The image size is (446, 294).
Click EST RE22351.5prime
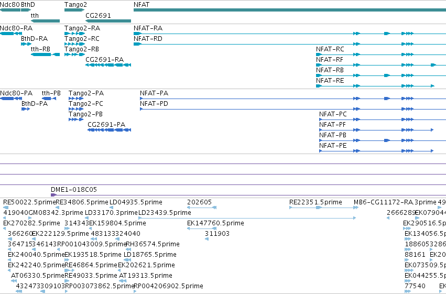pos(316,202)
